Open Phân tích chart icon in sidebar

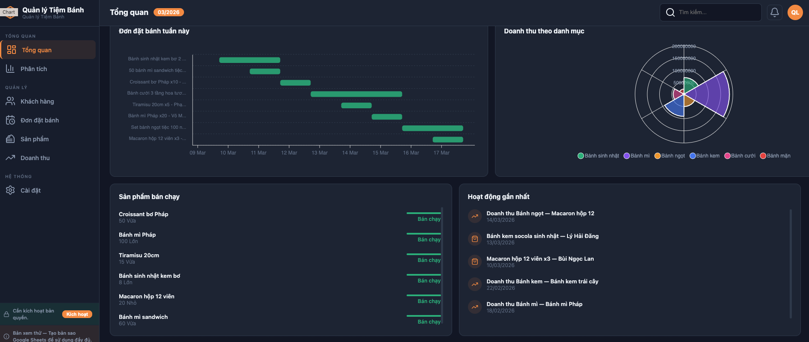pyautogui.click(x=10, y=68)
